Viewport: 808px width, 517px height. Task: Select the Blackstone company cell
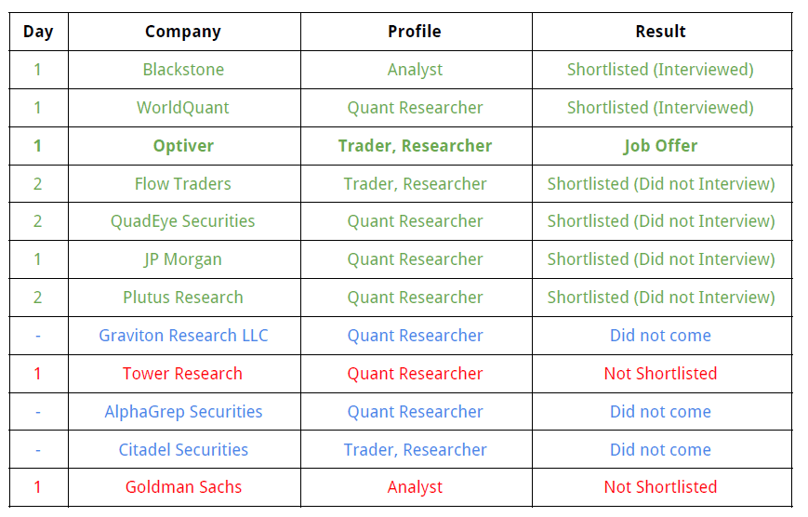[x=183, y=70]
